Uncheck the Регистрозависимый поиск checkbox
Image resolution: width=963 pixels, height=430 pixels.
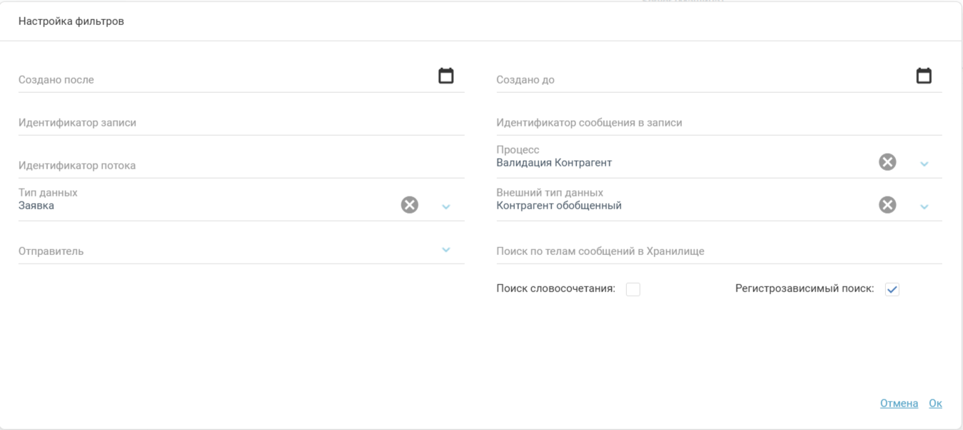click(x=892, y=289)
